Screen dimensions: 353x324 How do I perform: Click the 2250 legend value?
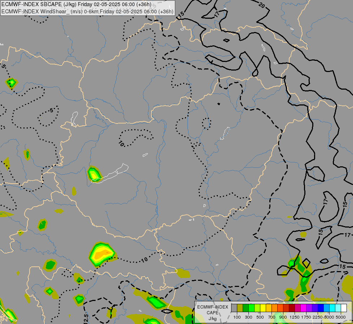pyautogui.click(x=318, y=317)
